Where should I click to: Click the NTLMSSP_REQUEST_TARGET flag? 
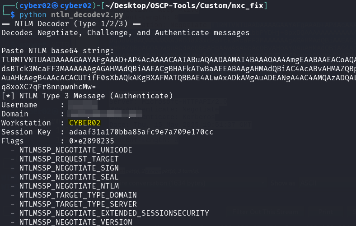tap(69, 159)
